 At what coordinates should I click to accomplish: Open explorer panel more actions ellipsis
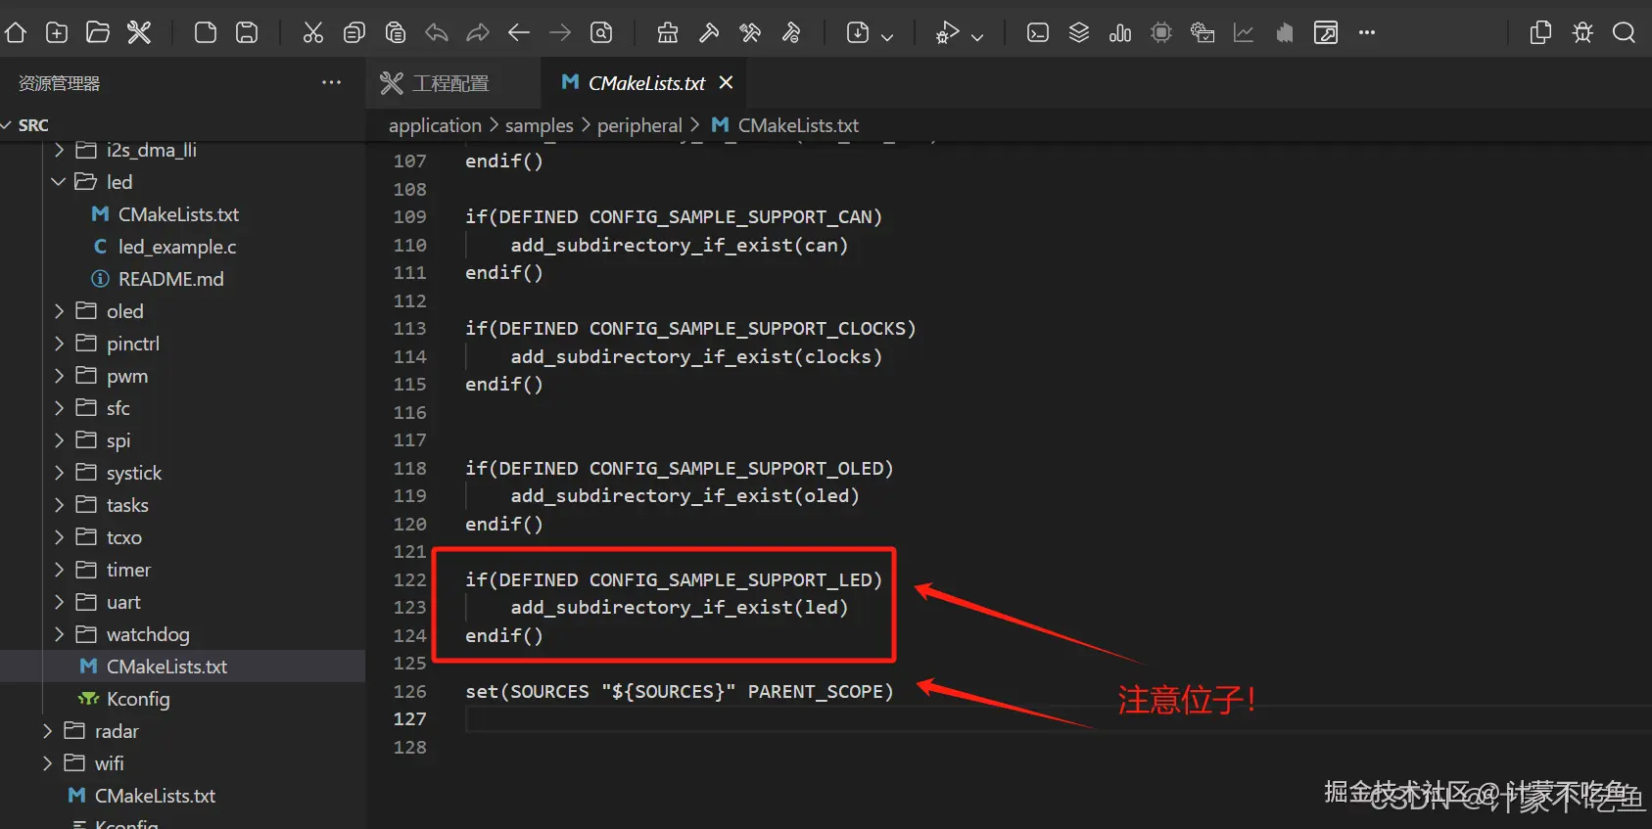[332, 82]
